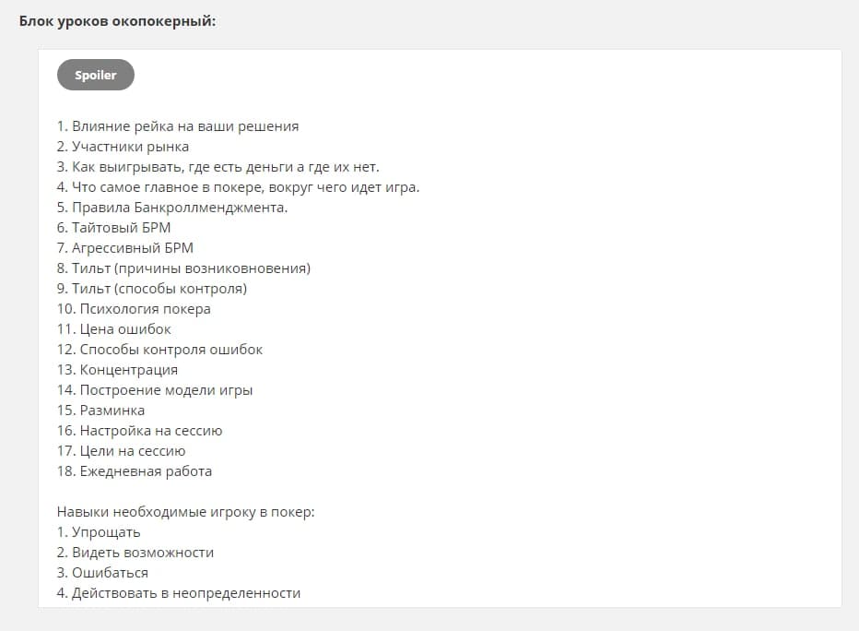This screenshot has width=859, height=631.
Task: Click the "Психология покера" entry
Action: coord(135,309)
